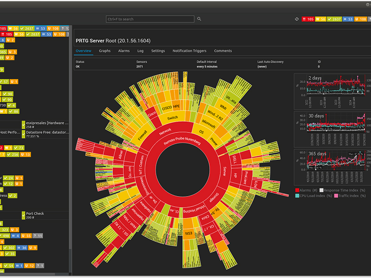Screen dimensions: 371x278
Task: Click the Switch sunburst segment
Action: point(173,118)
